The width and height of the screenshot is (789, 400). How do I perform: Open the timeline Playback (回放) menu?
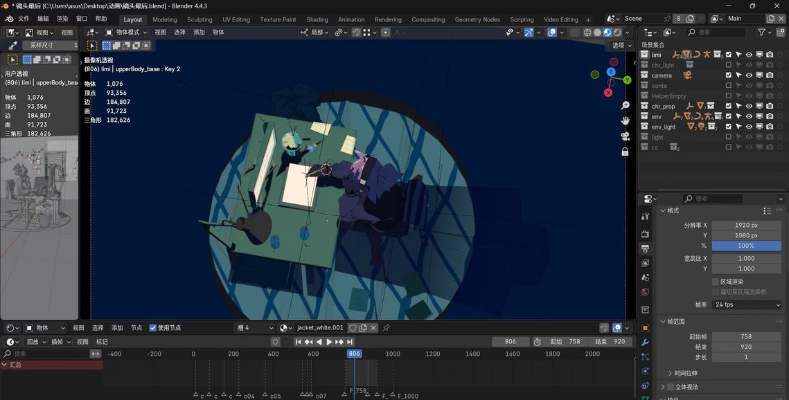click(x=35, y=342)
